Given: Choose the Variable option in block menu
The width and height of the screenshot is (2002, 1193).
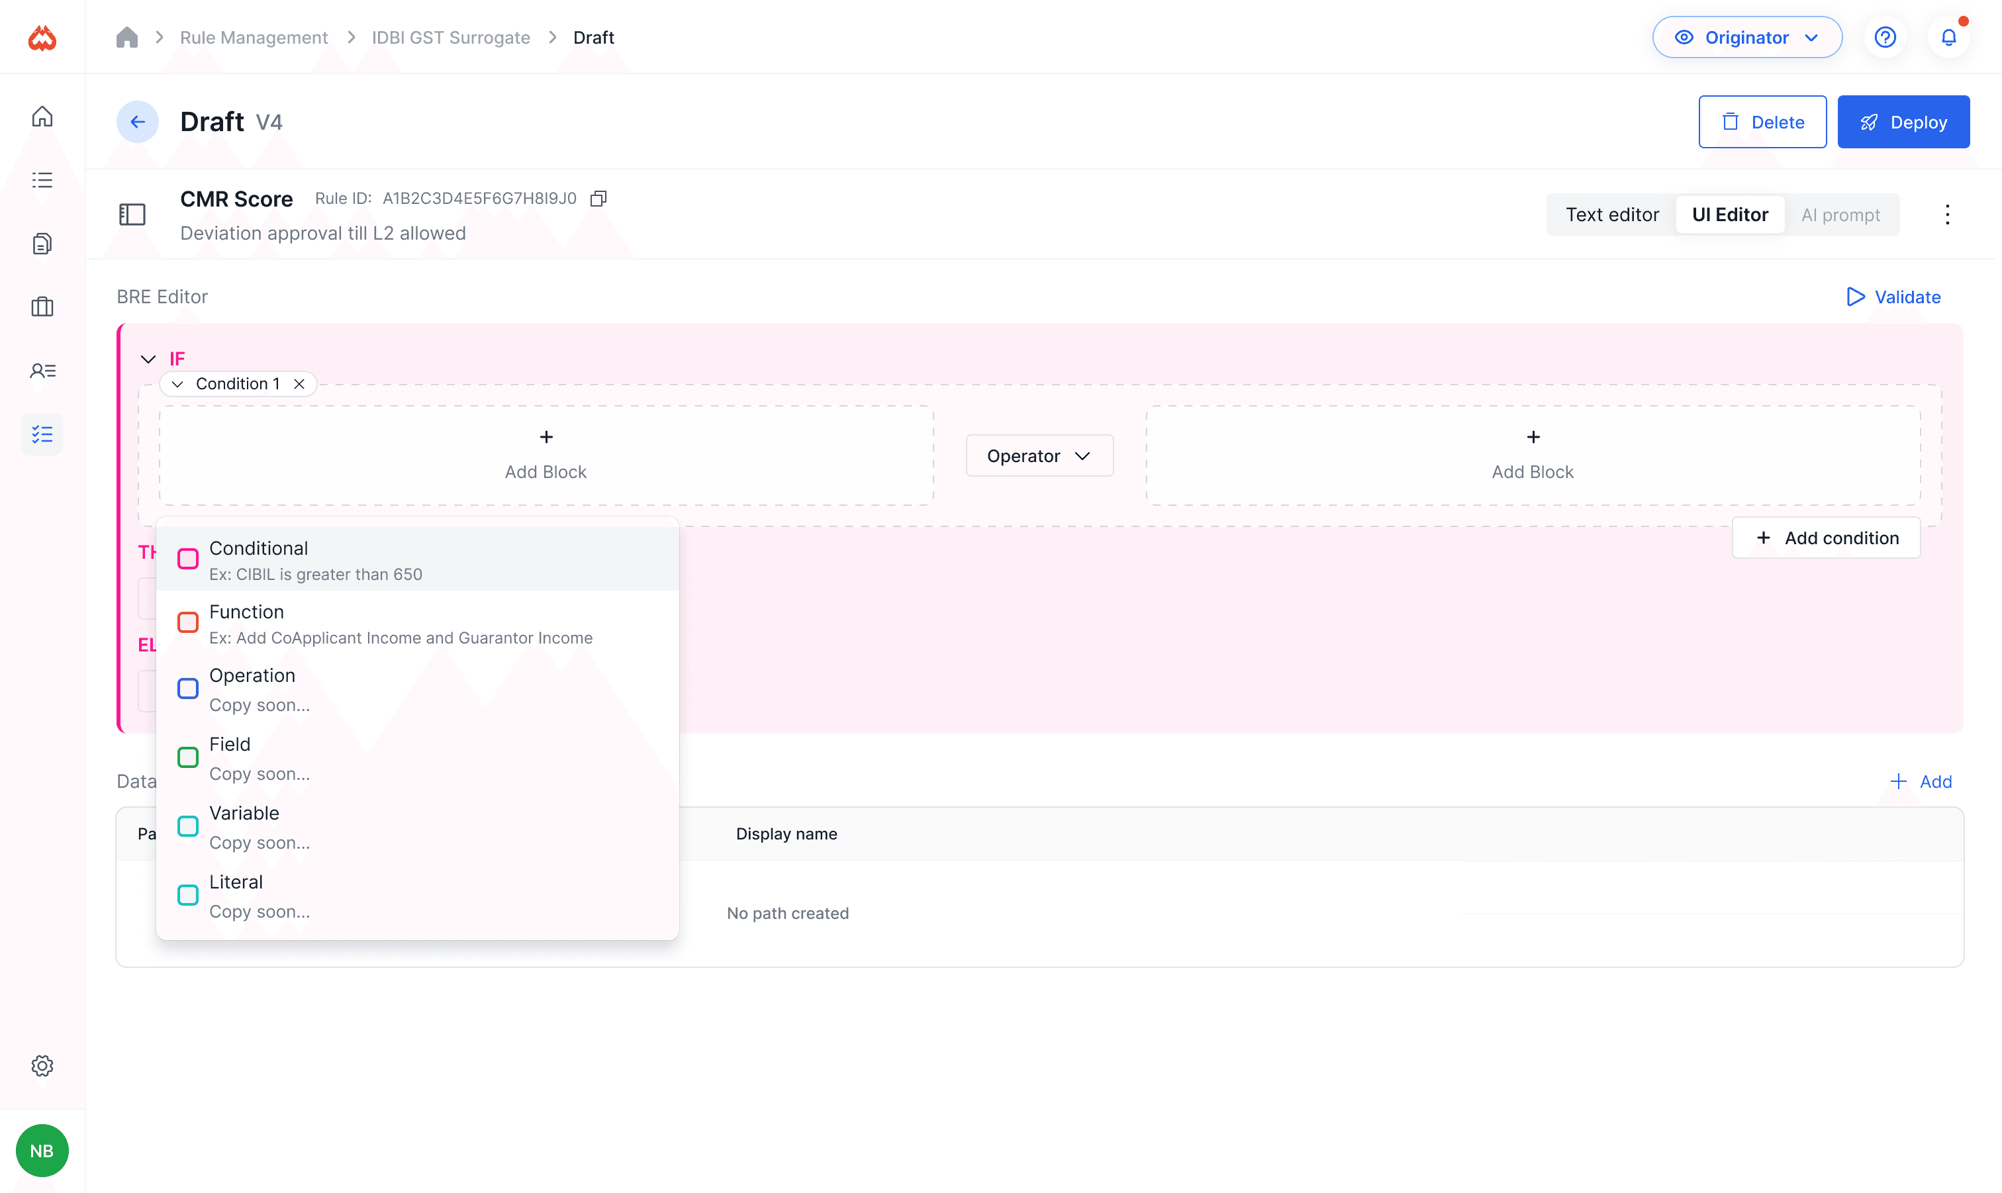Looking at the screenshot, I should (244, 826).
